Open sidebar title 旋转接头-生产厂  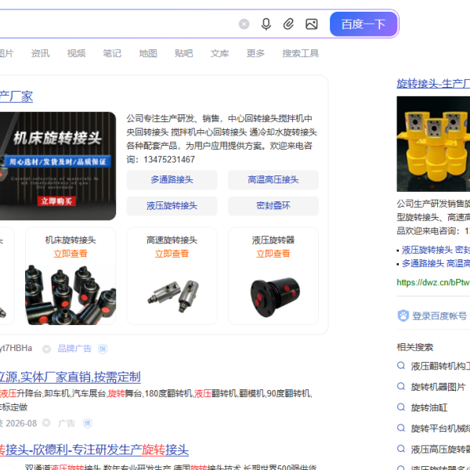(433, 83)
